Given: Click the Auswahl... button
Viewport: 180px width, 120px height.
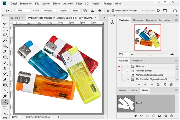Looking at the screenshot, I should (x=49, y=11).
